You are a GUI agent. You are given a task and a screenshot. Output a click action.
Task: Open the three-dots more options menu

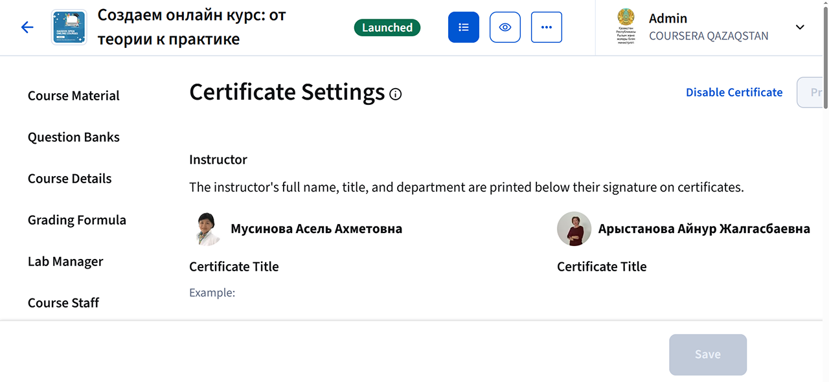546,27
